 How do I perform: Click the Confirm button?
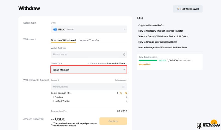coord(113,121)
